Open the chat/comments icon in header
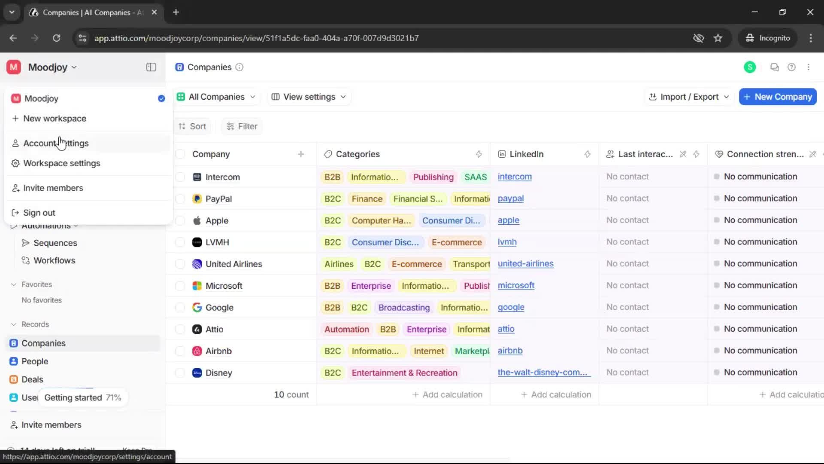The image size is (824, 464). 775,67
